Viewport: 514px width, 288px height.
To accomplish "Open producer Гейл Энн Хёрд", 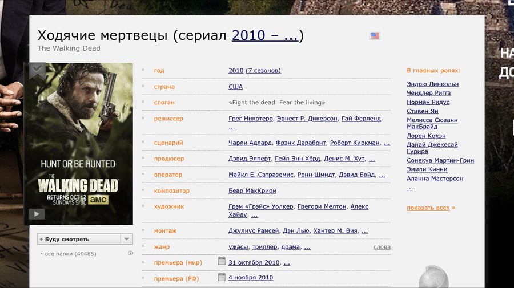I will (x=298, y=159).
